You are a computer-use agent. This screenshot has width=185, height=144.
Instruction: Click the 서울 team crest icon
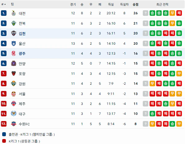pyautogui.click(x=14, y=94)
